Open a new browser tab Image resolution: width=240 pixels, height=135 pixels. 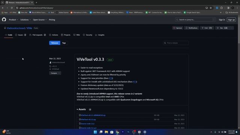tap(36, 3)
